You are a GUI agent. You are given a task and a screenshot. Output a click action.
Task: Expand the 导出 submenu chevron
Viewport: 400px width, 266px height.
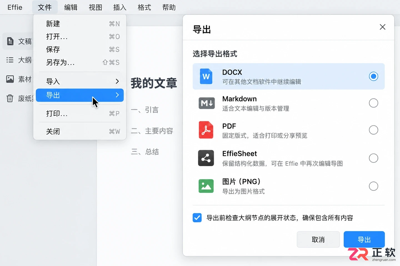(x=117, y=95)
